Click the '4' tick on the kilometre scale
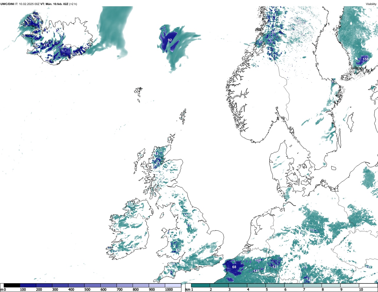This screenshot has height=292, width=378. 248,290
